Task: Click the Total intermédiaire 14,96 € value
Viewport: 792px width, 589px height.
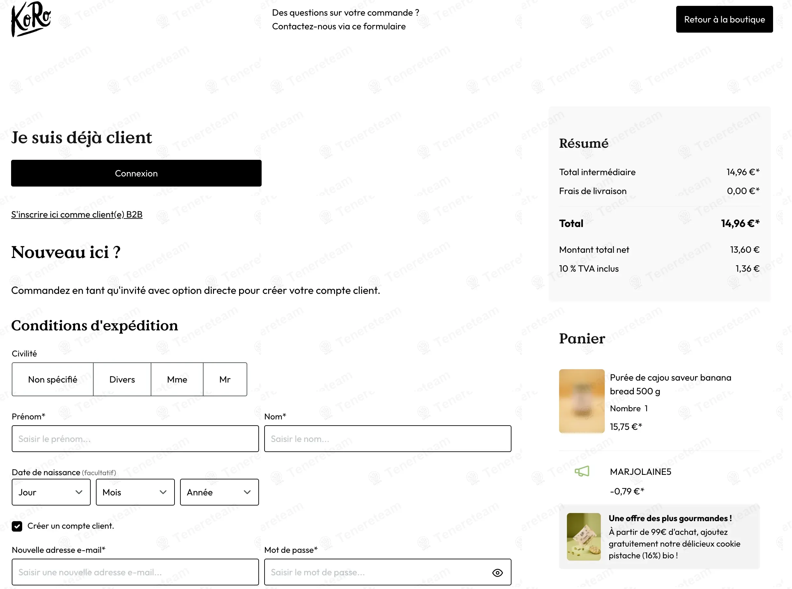Action: [x=743, y=172]
